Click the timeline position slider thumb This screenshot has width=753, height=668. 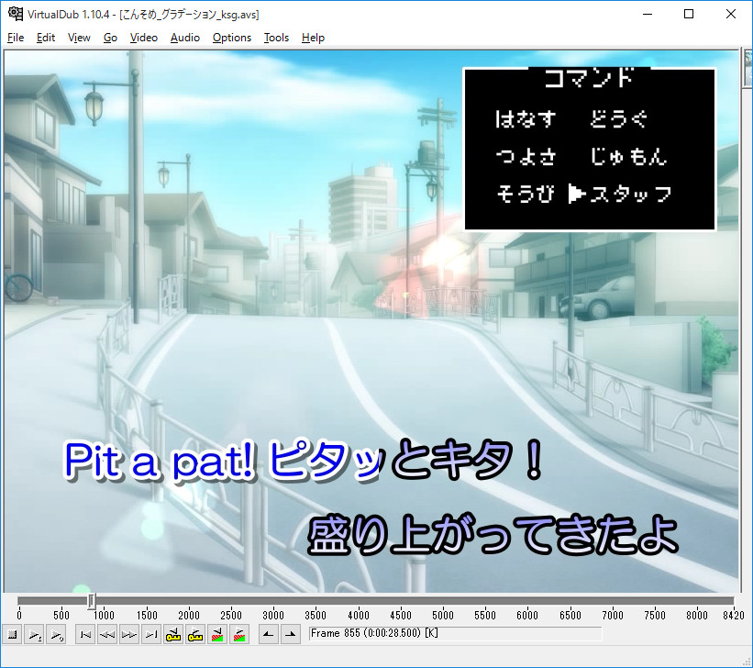point(91,601)
